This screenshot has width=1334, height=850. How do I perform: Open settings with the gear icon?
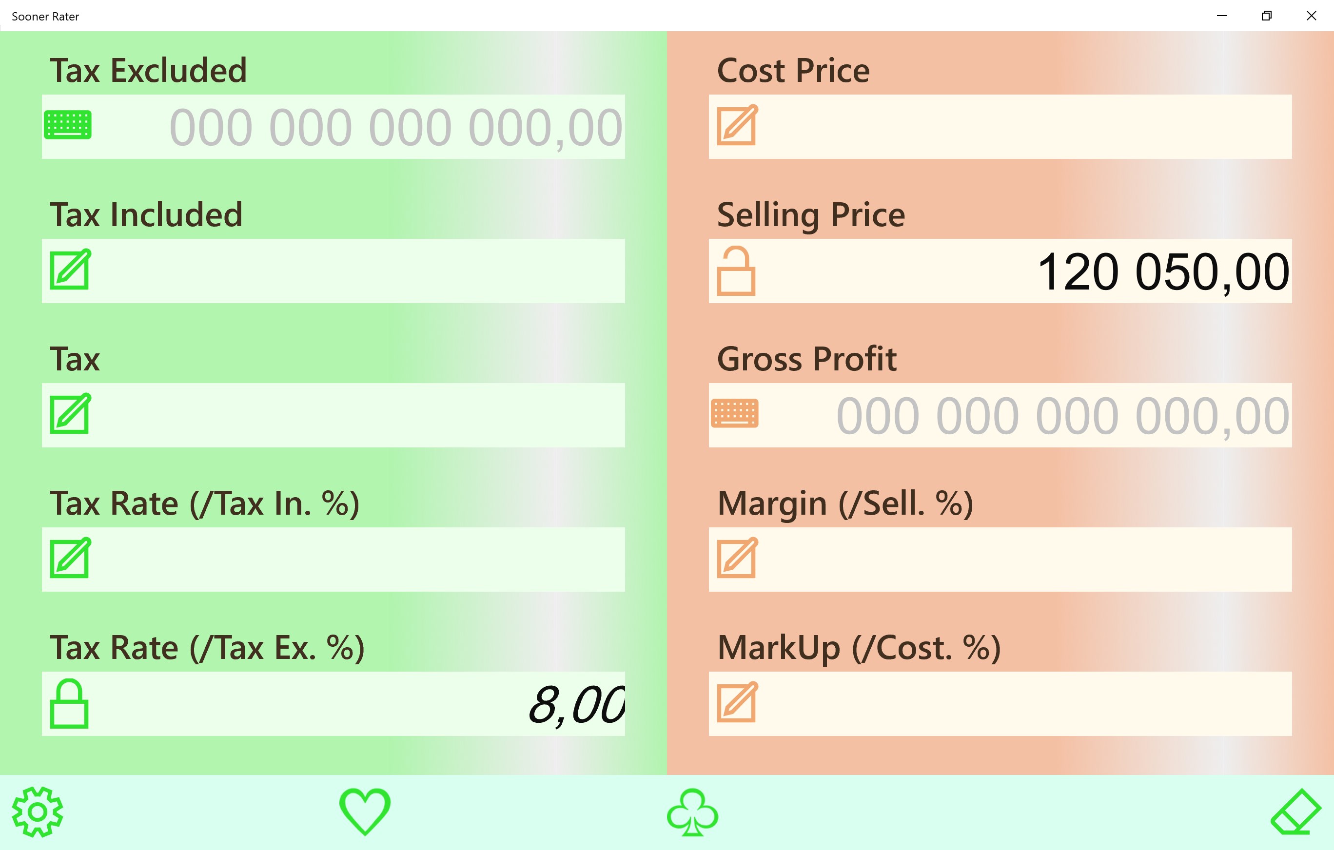38,812
